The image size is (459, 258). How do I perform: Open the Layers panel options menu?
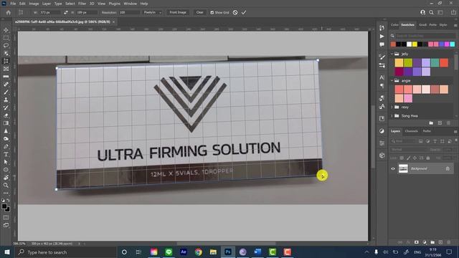455,131
